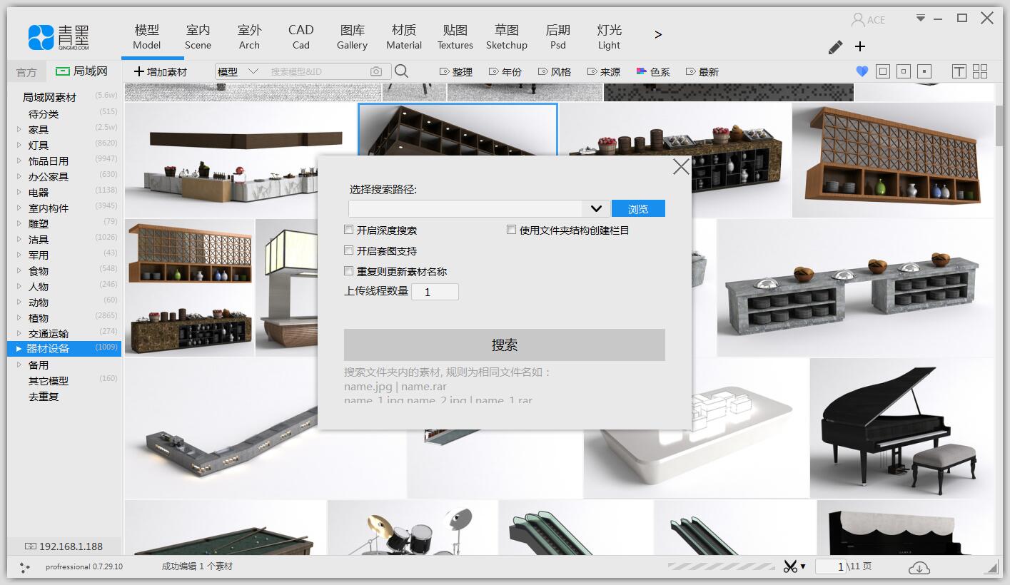Click the blue heart favorites icon

tap(862, 71)
